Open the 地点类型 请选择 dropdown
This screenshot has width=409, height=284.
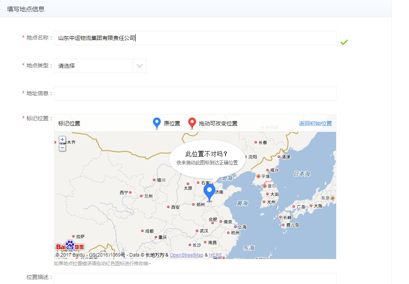click(94, 65)
